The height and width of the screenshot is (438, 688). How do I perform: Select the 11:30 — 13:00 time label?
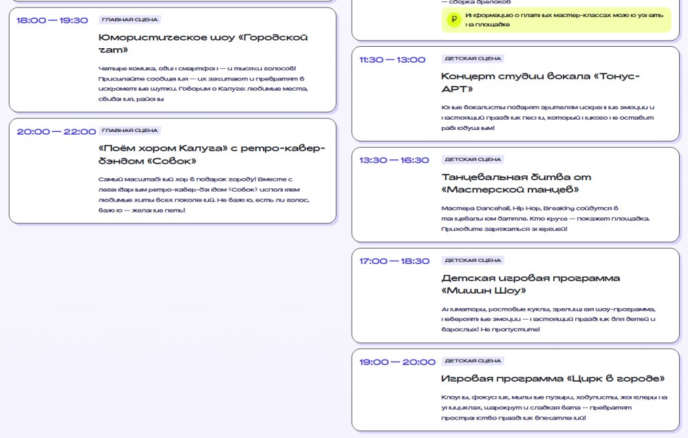pyautogui.click(x=392, y=60)
